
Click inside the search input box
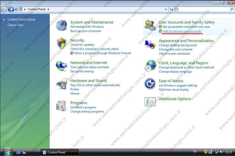pos(203,10)
